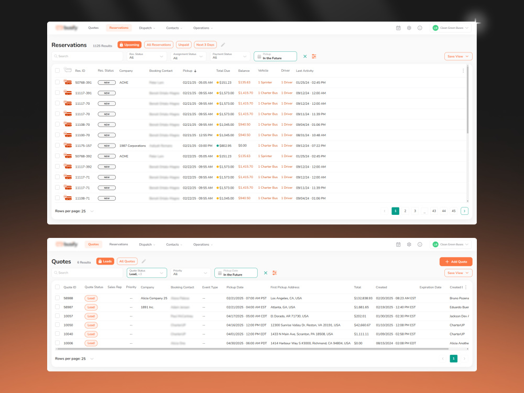Click pencil edit icon beside All Quotes
This screenshot has height=393, width=524.
click(x=144, y=261)
